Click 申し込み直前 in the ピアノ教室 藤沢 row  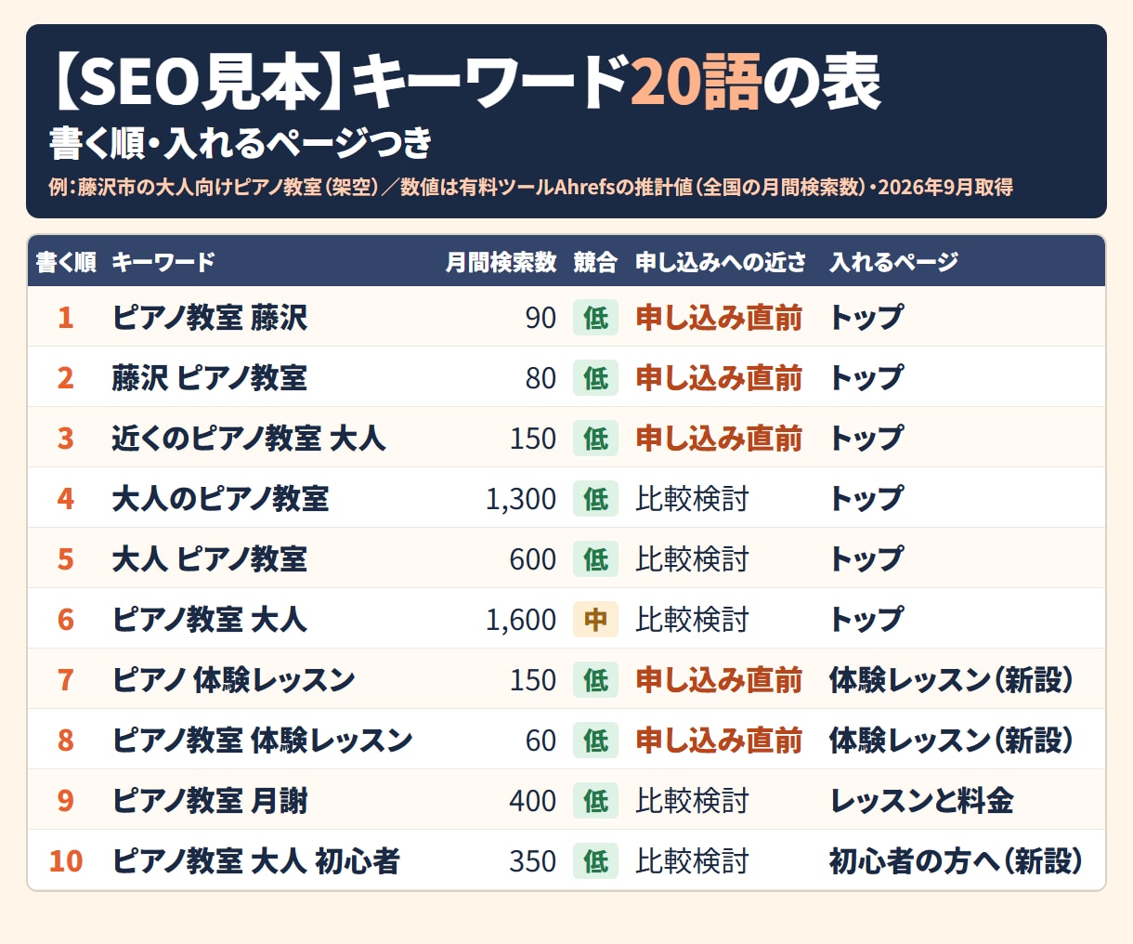coord(719,318)
